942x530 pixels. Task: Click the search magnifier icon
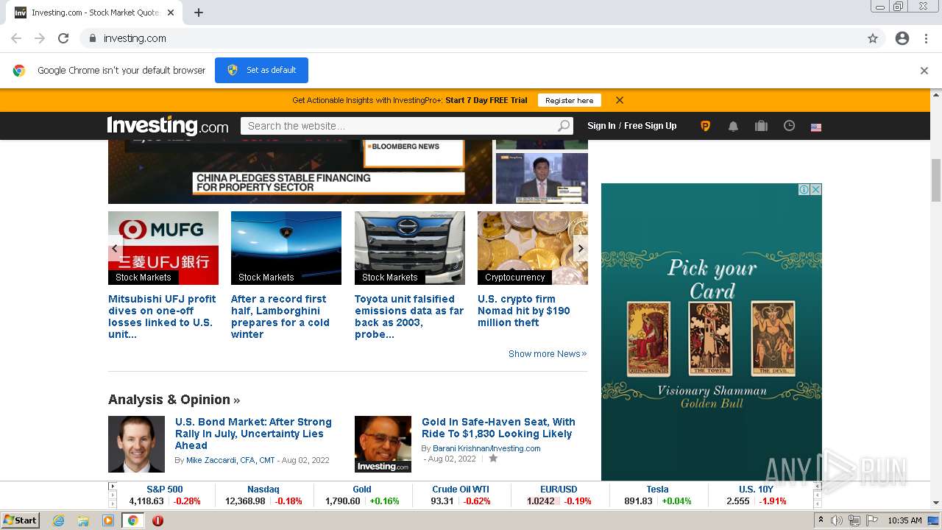[x=564, y=126]
